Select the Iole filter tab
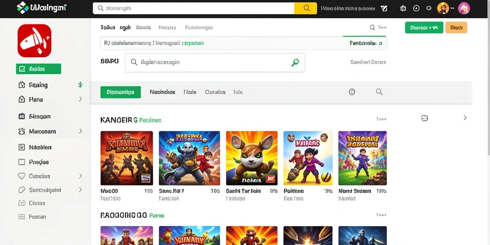The width and height of the screenshot is (490, 245). click(238, 92)
